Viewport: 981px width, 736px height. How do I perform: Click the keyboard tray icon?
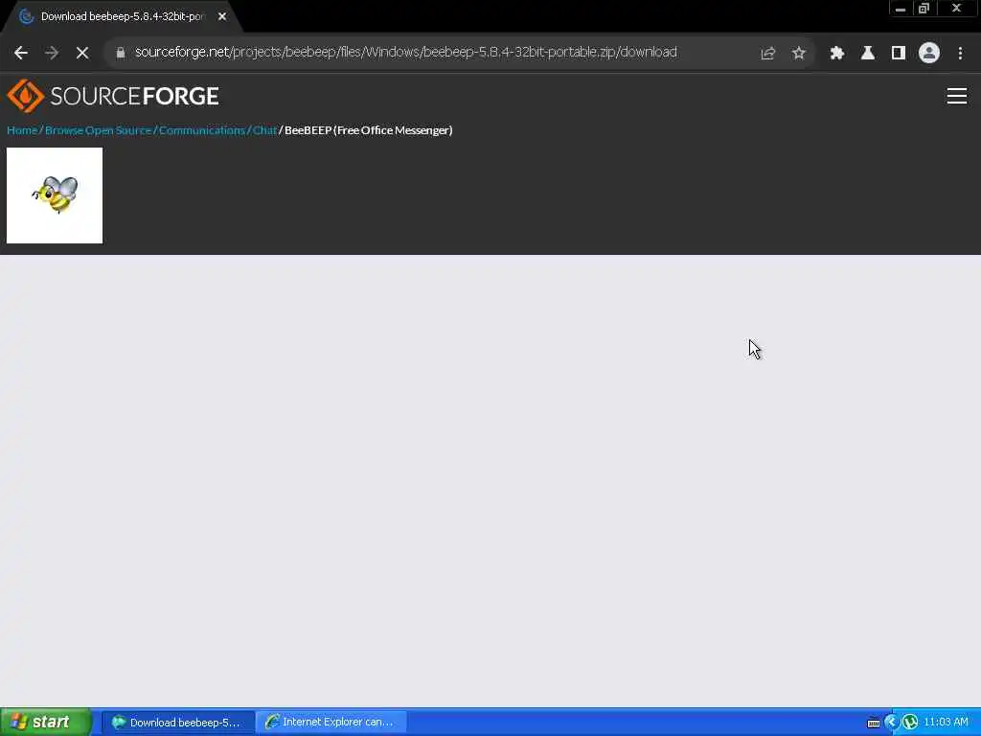point(874,723)
